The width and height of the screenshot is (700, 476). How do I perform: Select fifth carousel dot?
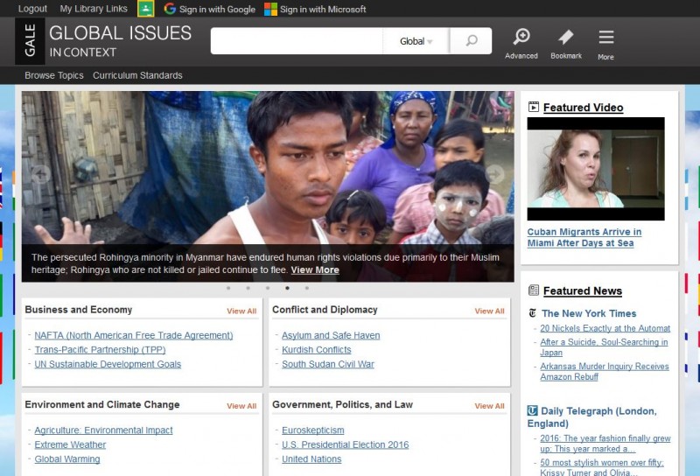pyautogui.click(x=307, y=288)
